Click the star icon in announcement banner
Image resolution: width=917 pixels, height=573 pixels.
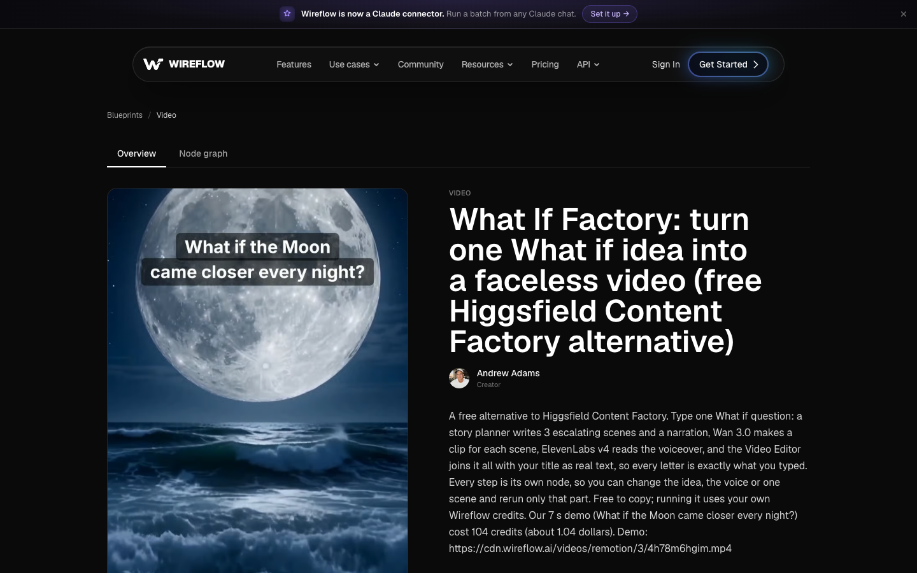[287, 14]
